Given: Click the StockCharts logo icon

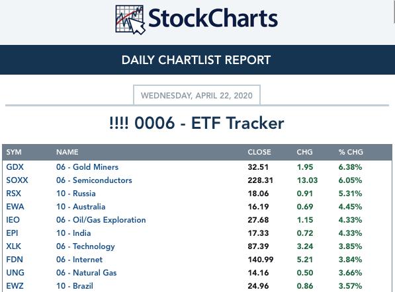Looking at the screenshot, I should click(x=130, y=20).
